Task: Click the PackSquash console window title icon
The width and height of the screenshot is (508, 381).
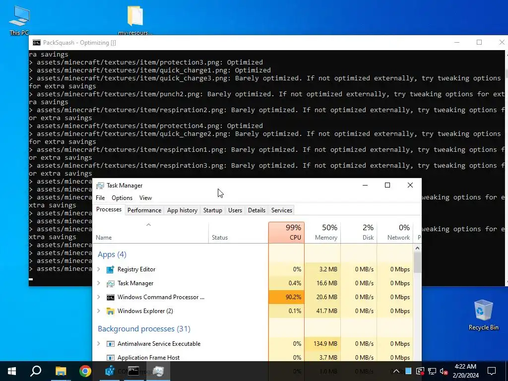Action: 37,43
